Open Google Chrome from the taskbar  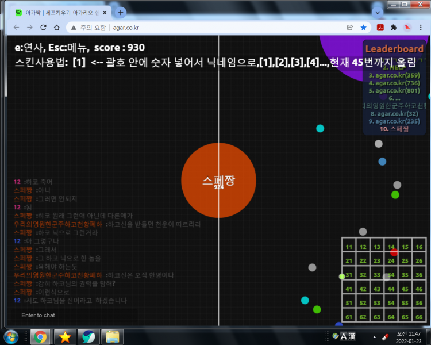point(40,337)
